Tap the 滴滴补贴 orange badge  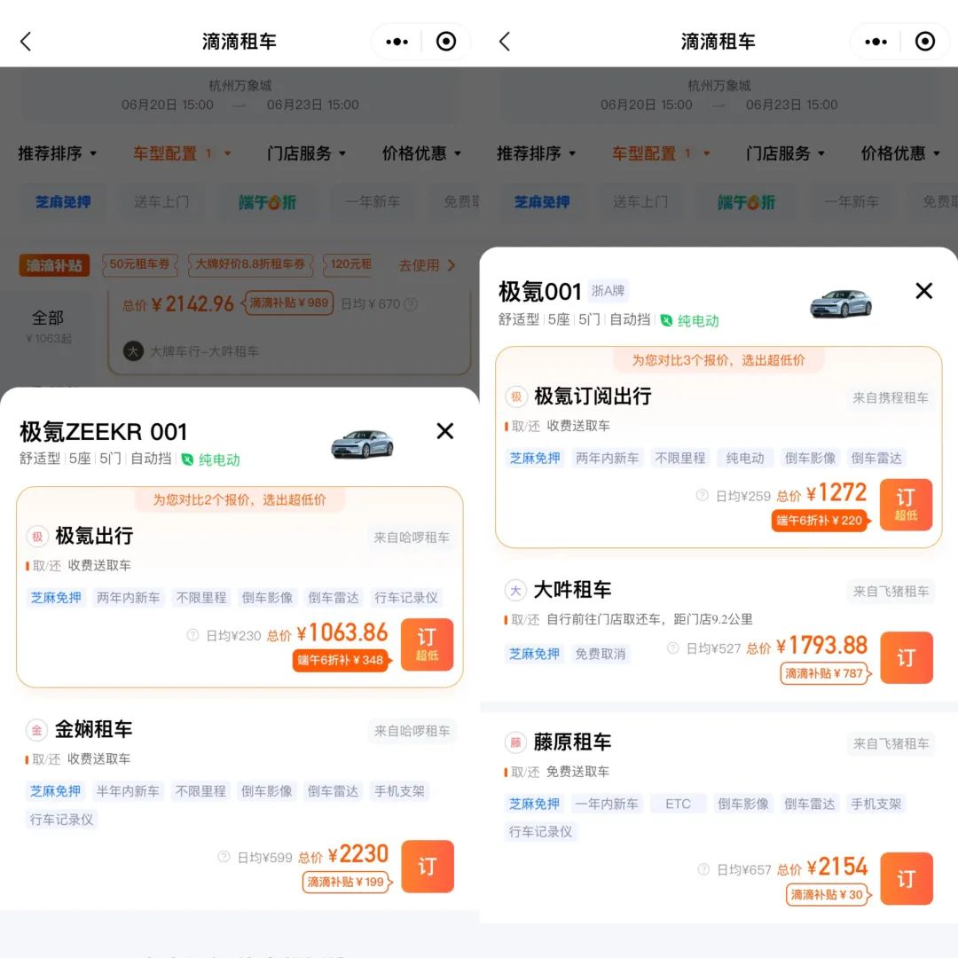(54, 265)
